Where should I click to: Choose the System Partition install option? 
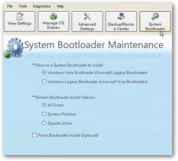pos(44,114)
